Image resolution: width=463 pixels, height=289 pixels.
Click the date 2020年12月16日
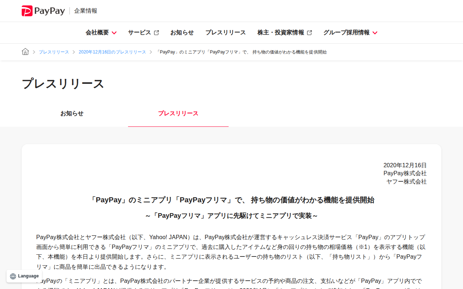(x=405, y=165)
